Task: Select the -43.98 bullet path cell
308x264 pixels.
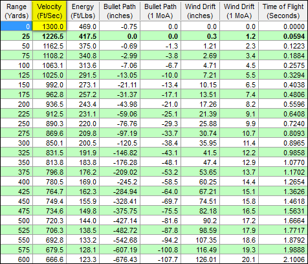Action: (x=120, y=104)
